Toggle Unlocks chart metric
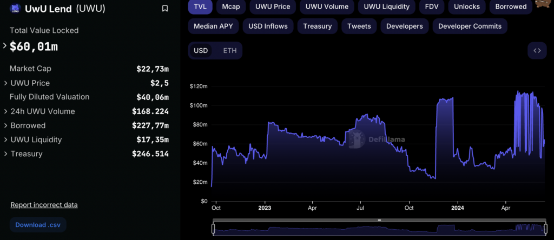Image resolution: width=554 pixels, height=240 pixels. [x=467, y=6]
